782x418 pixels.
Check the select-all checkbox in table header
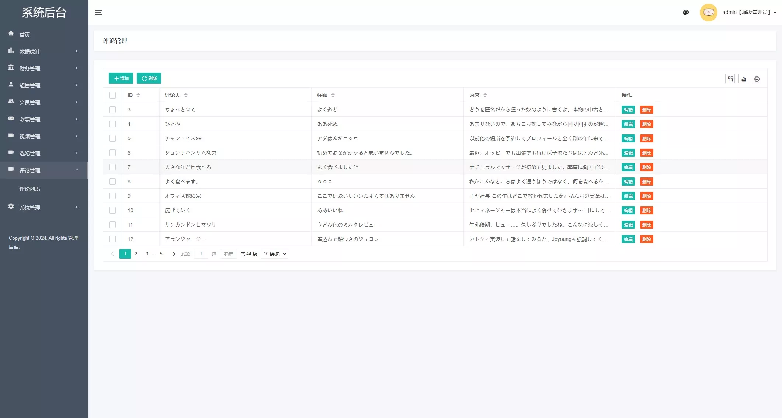[112, 95]
